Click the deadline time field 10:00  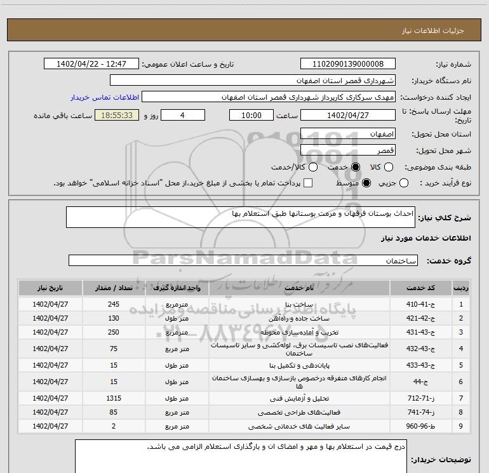coord(251,115)
